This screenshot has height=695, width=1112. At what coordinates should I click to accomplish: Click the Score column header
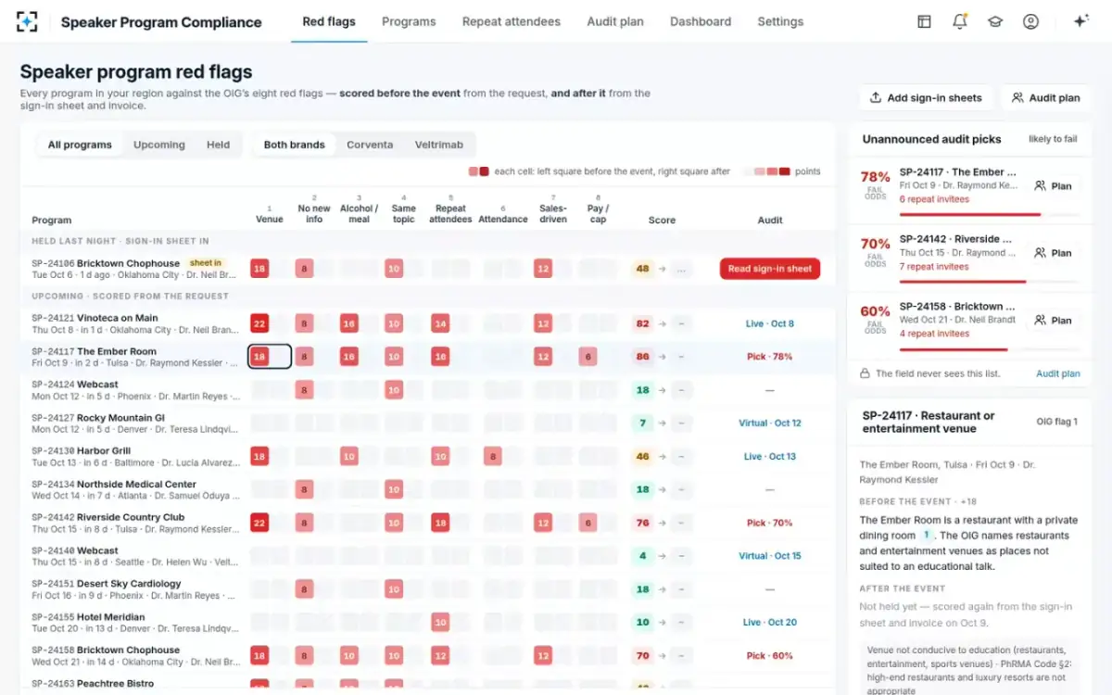click(x=662, y=221)
